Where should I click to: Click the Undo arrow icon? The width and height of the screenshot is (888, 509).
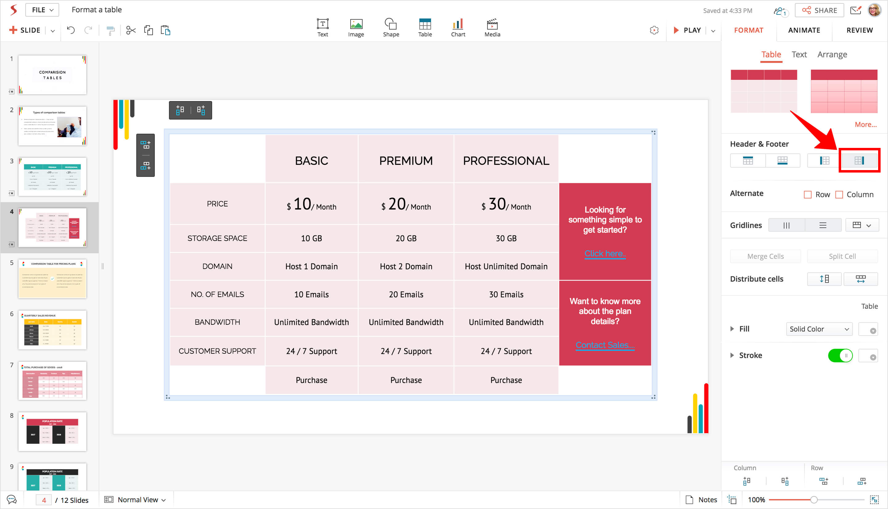(71, 31)
